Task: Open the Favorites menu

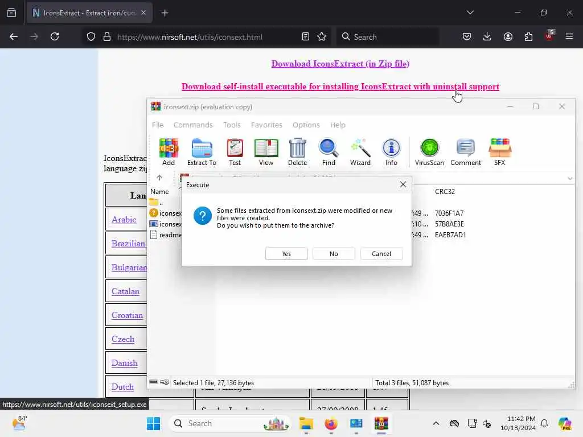Action: (266, 125)
